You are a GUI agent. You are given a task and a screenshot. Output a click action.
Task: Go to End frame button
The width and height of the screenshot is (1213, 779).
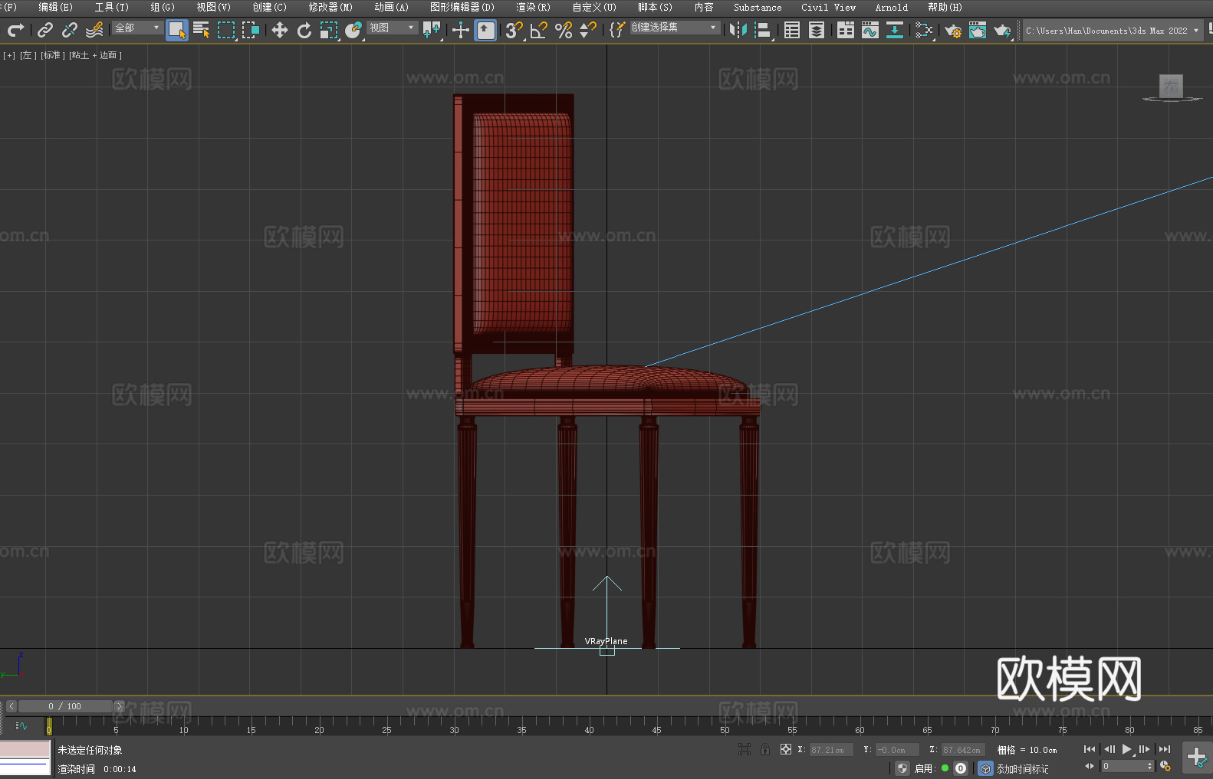[x=1165, y=749]
